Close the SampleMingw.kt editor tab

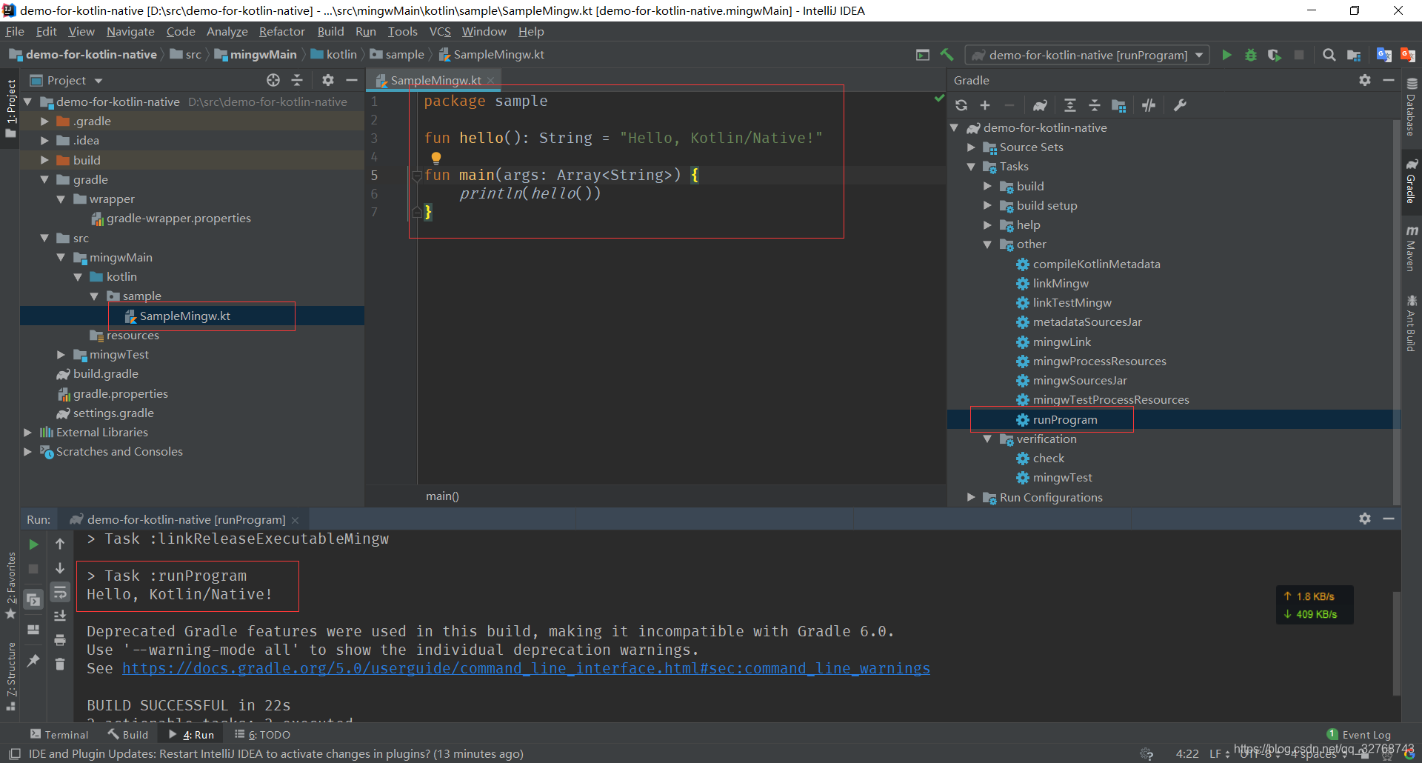coord(490,80)
